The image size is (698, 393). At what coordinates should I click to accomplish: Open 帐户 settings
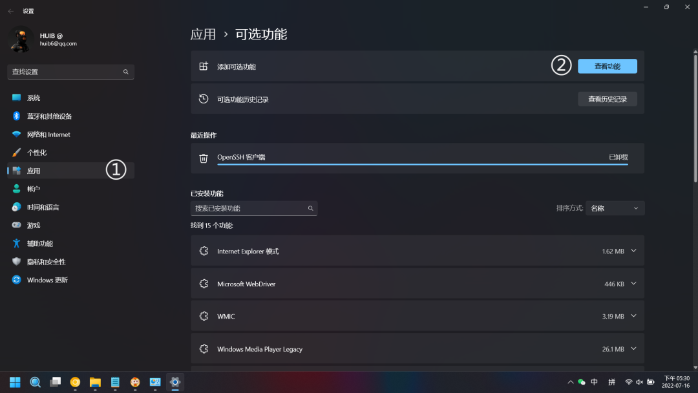[71, 189]
